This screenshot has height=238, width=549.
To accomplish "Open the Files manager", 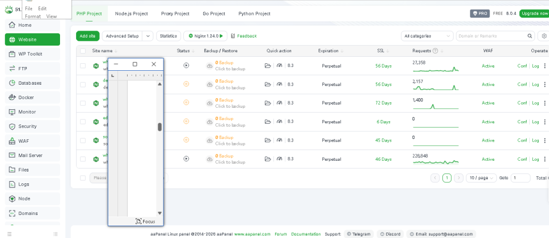I will 32,170.
